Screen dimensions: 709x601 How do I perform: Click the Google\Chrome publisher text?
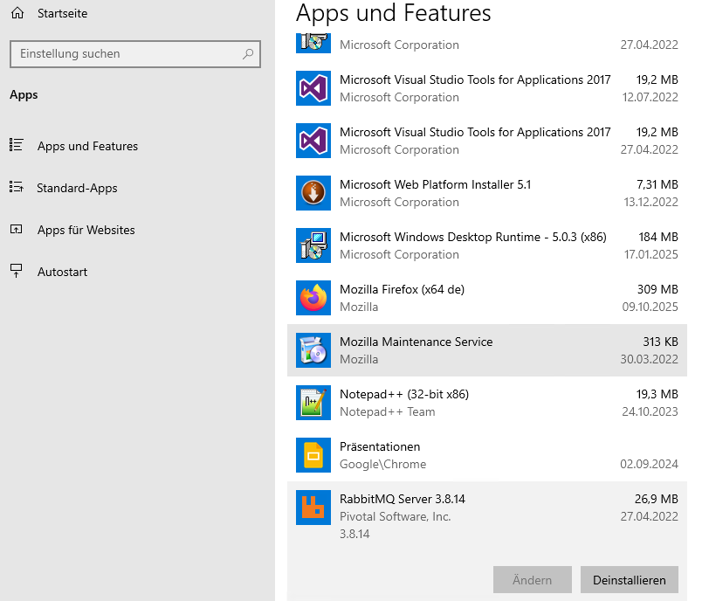click(x=383, y=465)
